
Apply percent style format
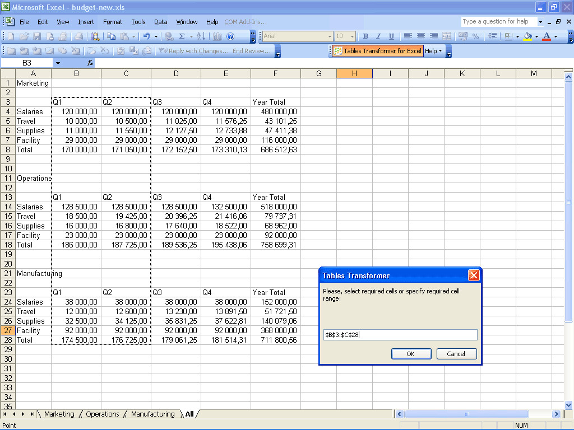(475, 36)
